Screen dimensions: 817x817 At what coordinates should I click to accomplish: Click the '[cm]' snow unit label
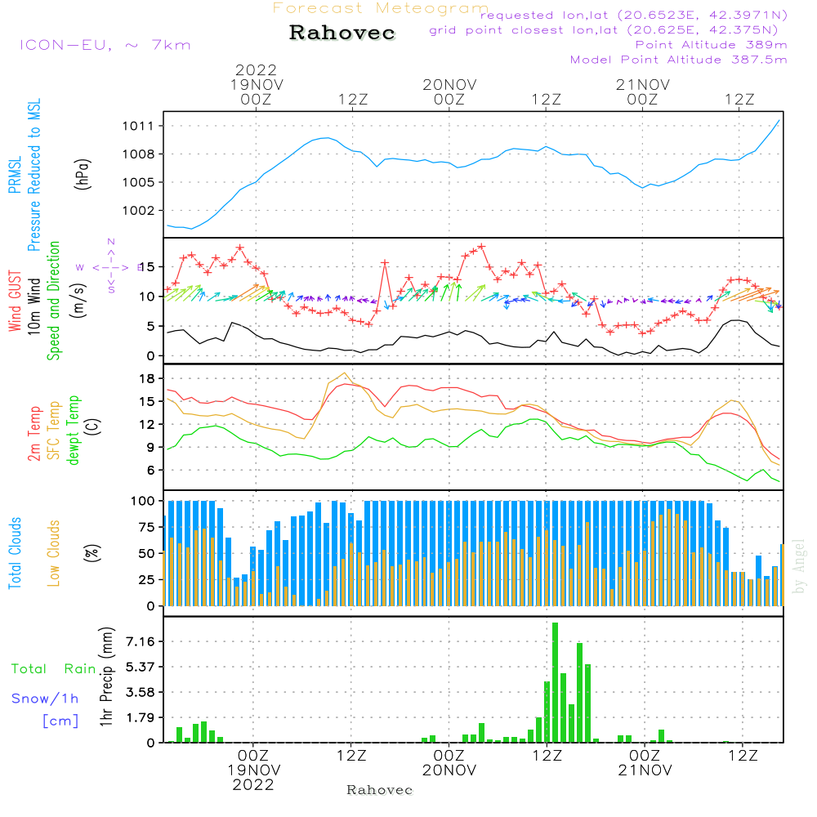60,721
